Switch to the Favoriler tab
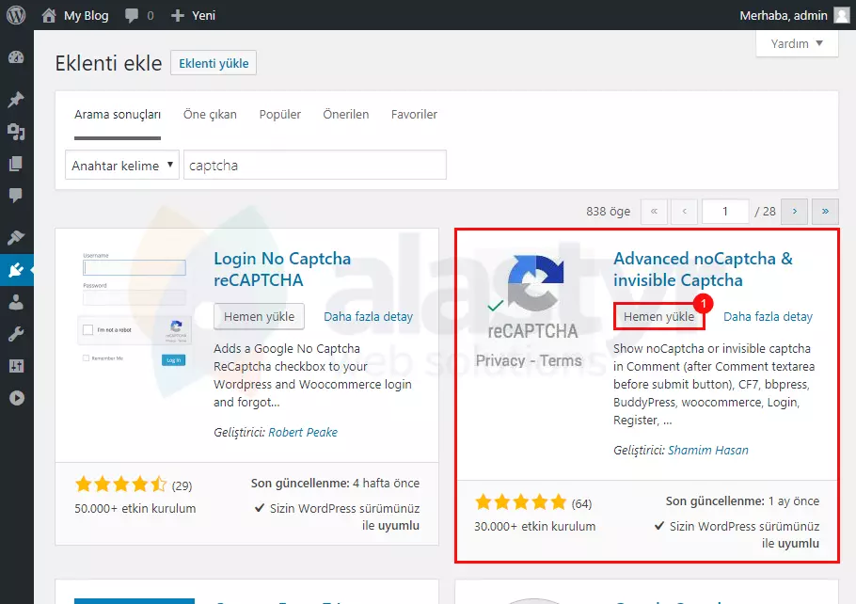The height and width of the screenshot is (604, 856). pos(414,114)
